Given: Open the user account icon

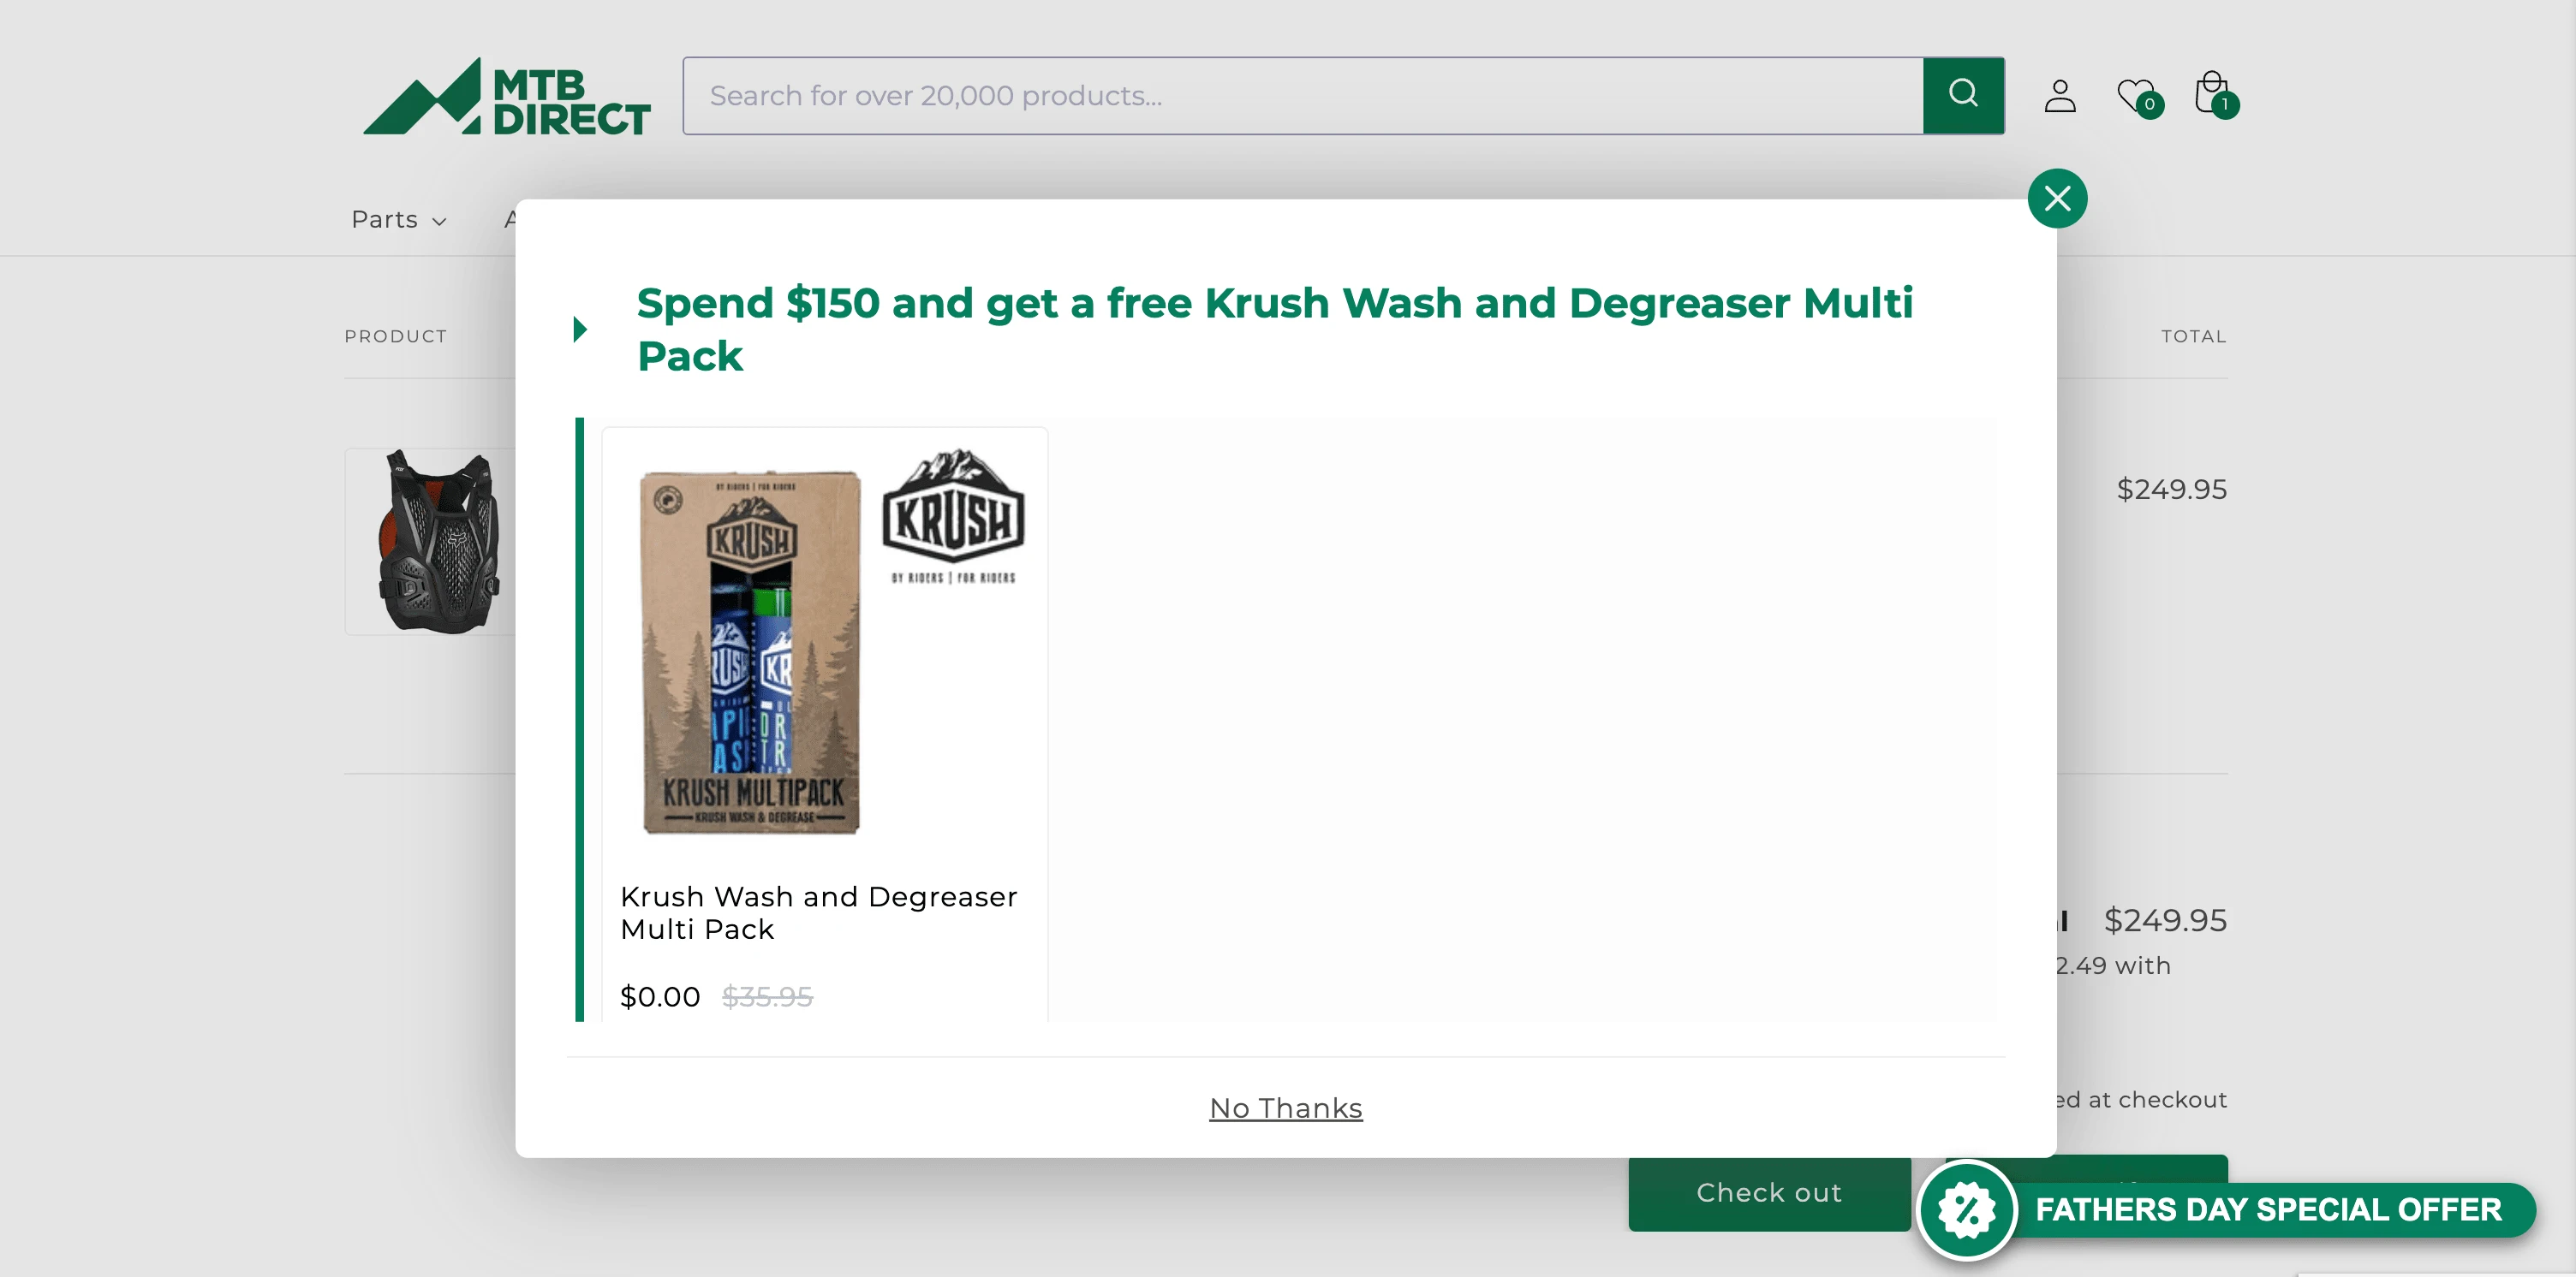Looking at the screenshot, I should 2060,96.
